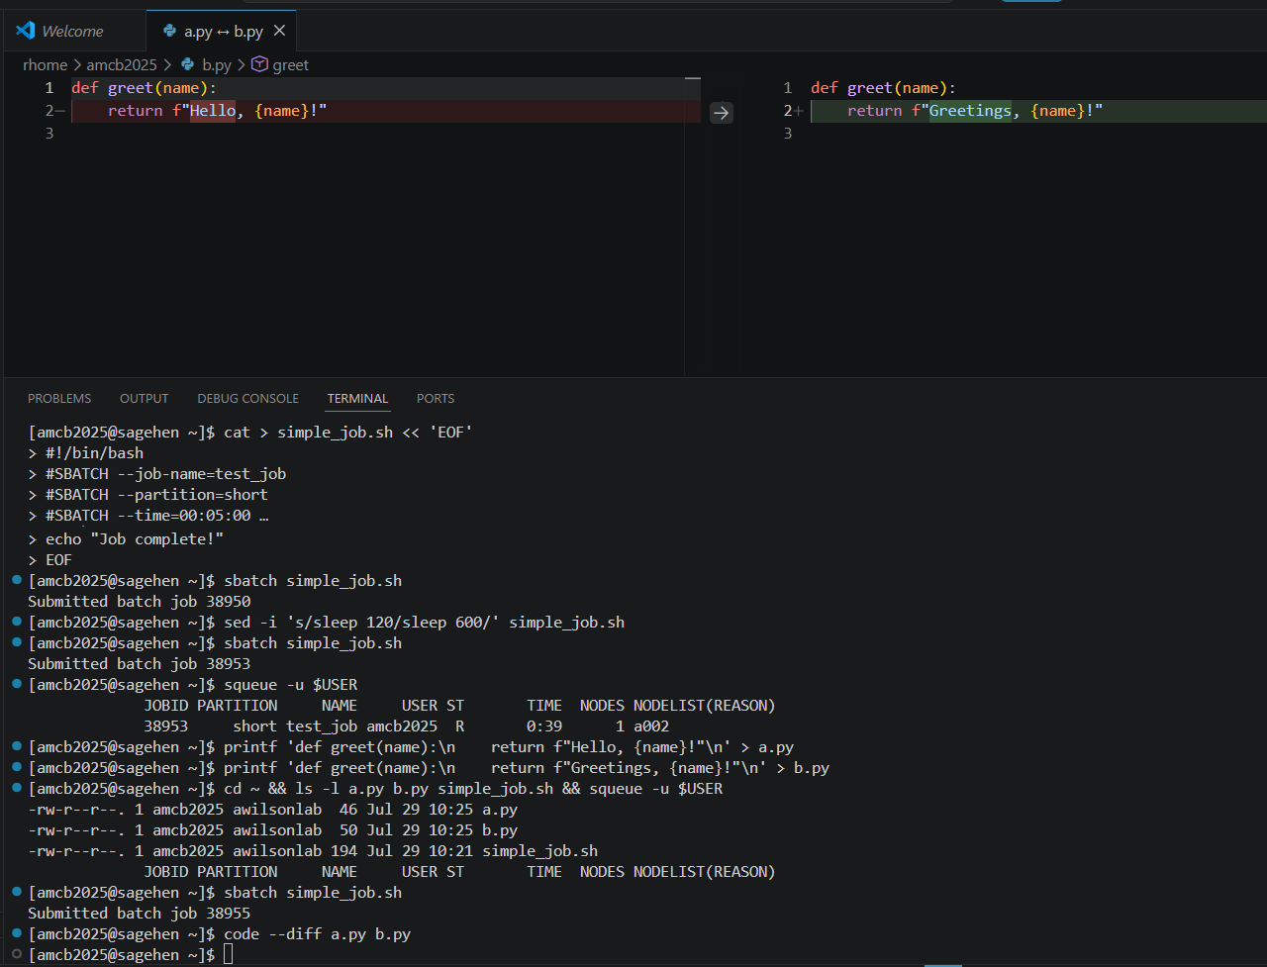Open the rhome breadcrumb

pos(46,65)
